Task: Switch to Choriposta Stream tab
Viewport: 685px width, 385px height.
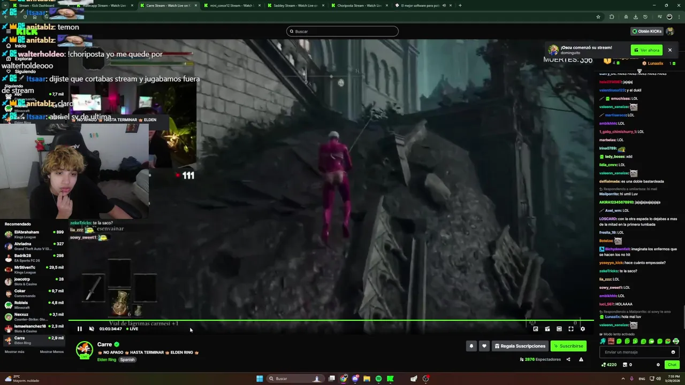Action: [359, 5]
